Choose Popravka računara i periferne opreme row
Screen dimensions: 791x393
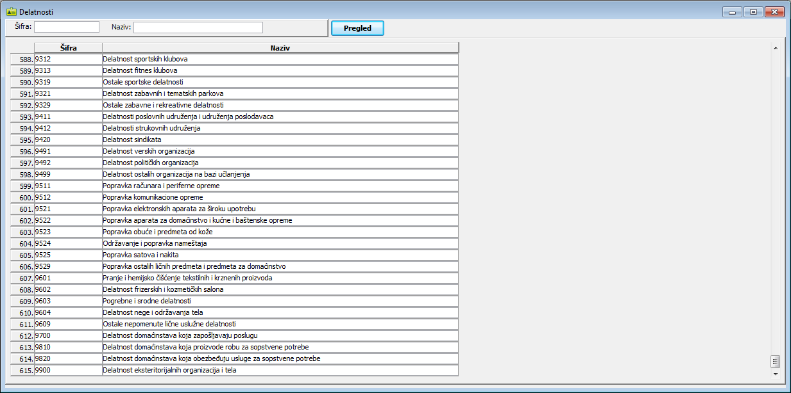(x=280, y=186)
